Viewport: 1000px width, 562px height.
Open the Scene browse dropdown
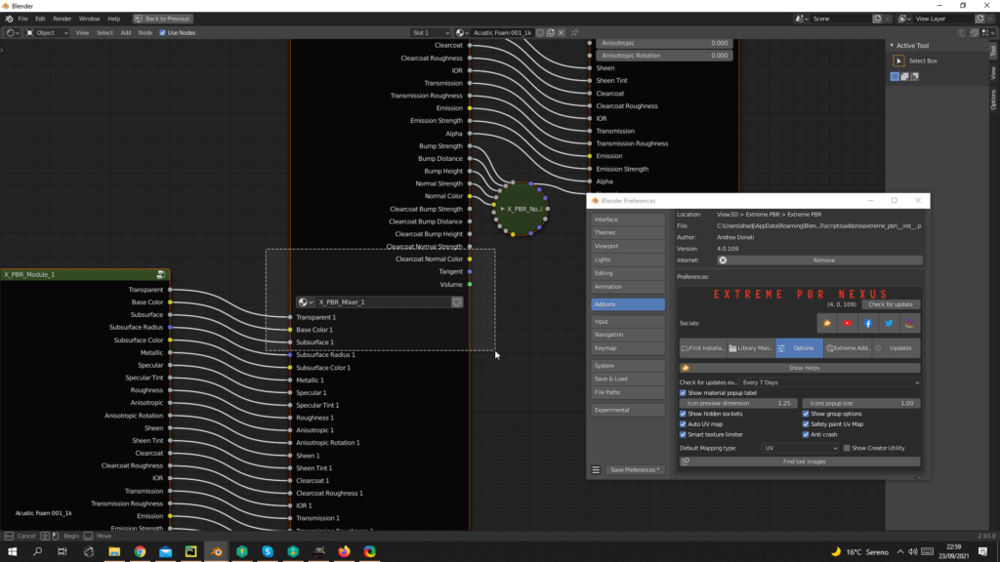click(803, 20)
